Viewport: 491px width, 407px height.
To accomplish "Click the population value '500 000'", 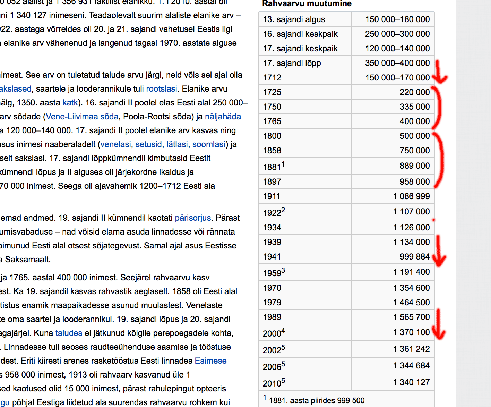I will click(x=415, y=136).
